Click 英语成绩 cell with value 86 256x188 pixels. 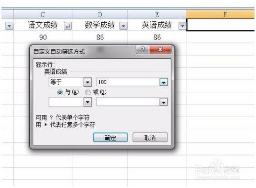pos(157,37)
